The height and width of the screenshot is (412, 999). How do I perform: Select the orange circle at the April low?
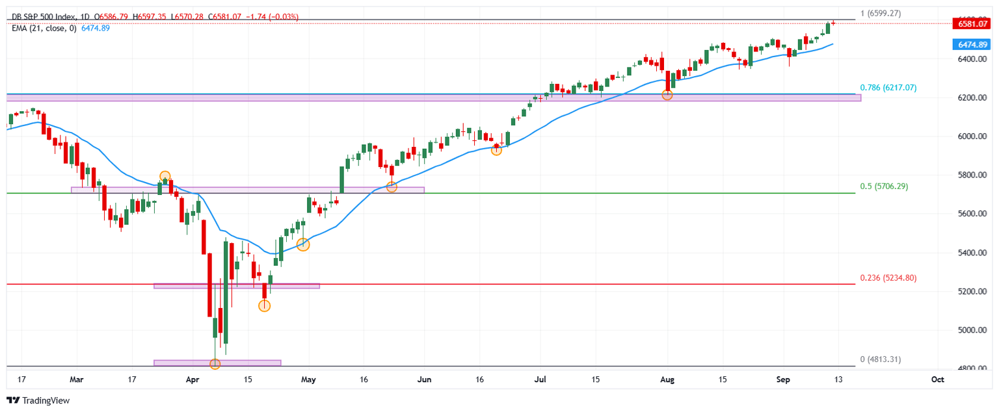215,364
